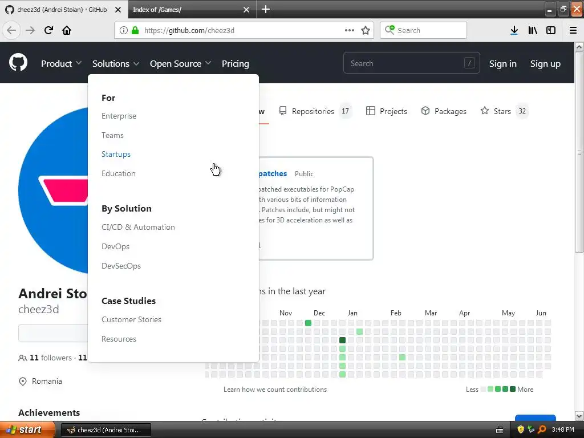Click the green contribution square under Dec
The height and width of the screenshot is (438, 584).
click(x=308, y=323)
